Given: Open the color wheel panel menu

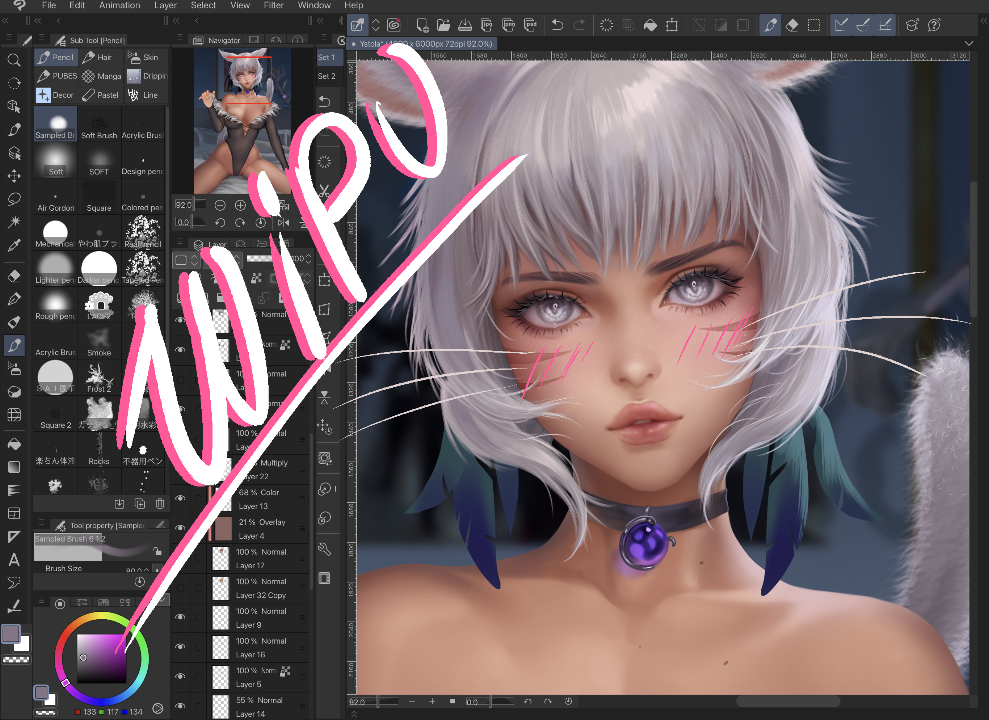Looking at the screenshot, I should 41,601.
